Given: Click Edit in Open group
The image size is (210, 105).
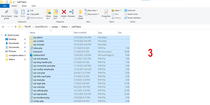Looking at the screenshot, I should pos(115,14).
